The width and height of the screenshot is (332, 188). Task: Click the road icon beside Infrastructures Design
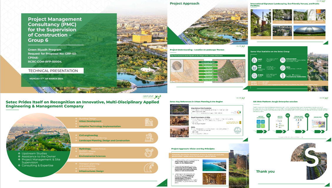point(149,168)
